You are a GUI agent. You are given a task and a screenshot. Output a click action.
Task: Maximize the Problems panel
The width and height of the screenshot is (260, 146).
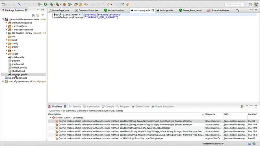[x=256, y=106]
